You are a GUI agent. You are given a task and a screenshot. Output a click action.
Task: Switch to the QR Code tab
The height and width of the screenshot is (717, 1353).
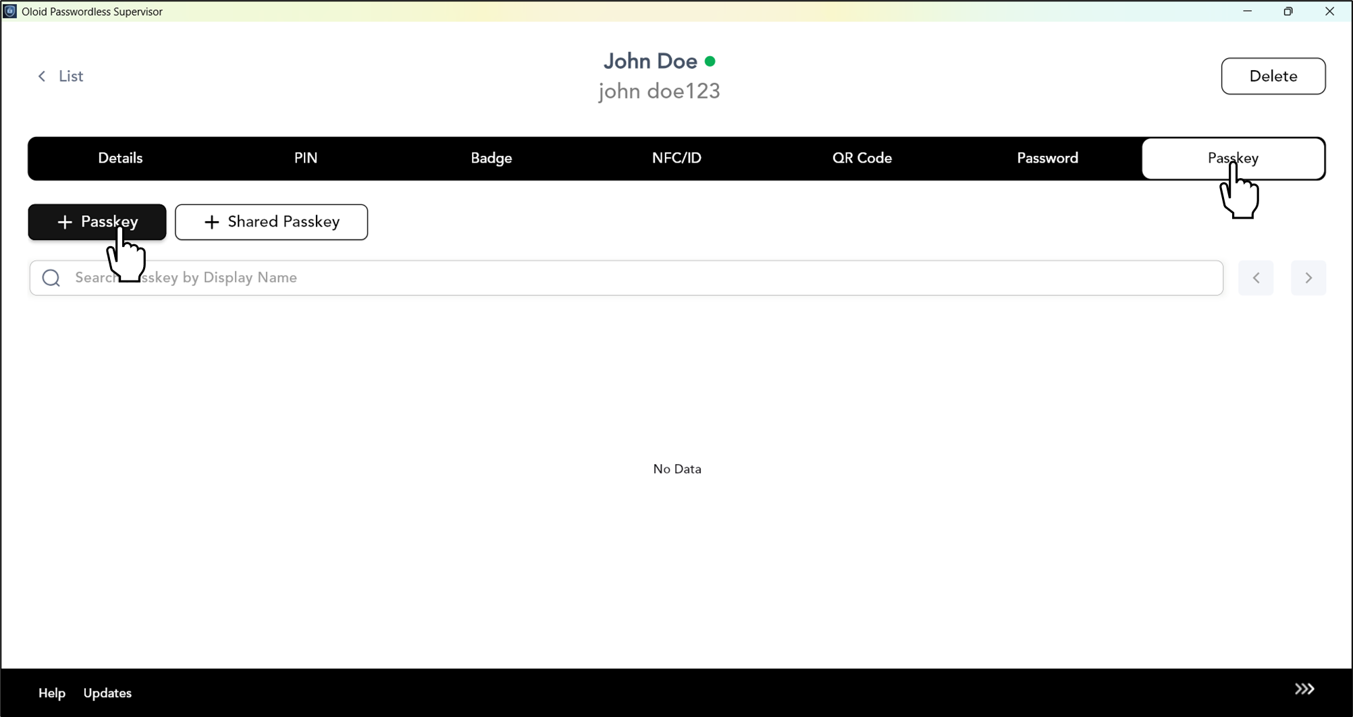(862, 159)
